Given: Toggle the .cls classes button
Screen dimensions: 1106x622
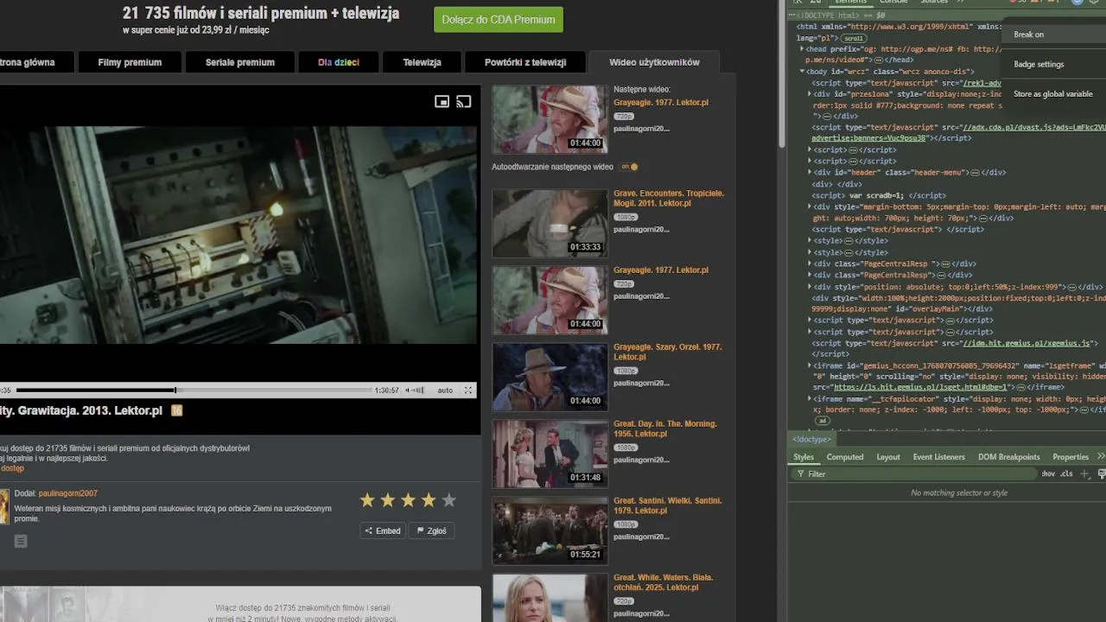Looking at the screenshot, I should (1066, 473).
